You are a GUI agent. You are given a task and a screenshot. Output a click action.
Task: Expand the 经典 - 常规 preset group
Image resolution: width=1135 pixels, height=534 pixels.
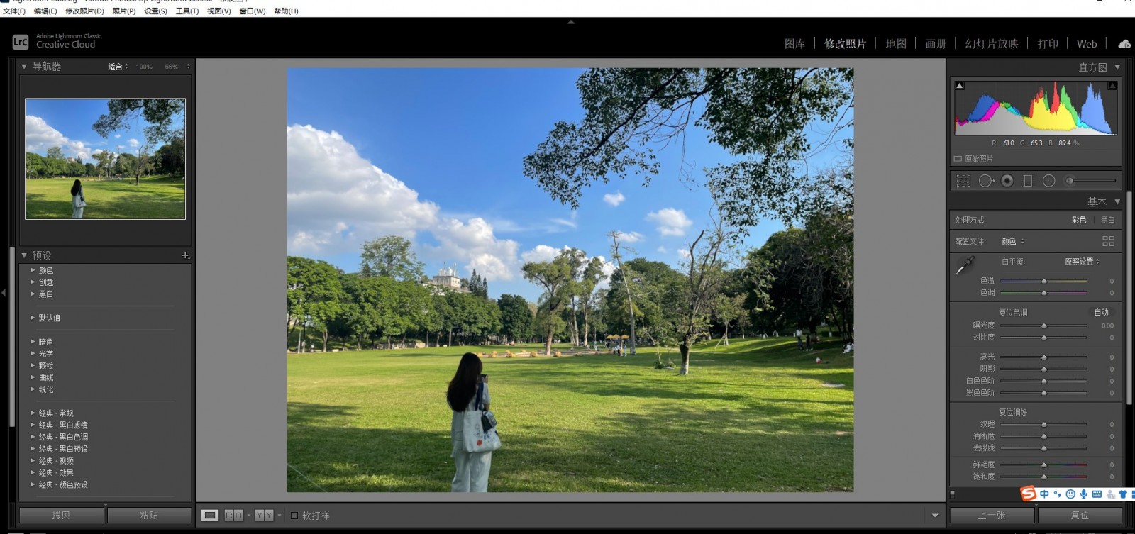tap(33, 413)
